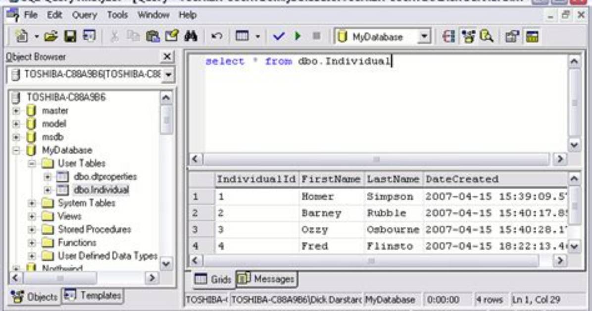Click the Execute Mode grid icon

tap(242, 37)
